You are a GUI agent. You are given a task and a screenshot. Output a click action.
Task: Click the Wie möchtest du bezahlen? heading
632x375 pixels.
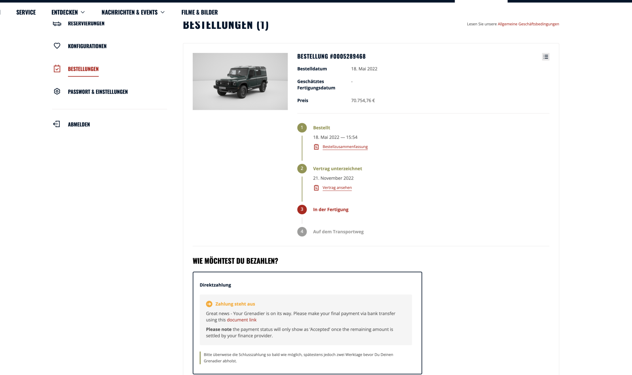(x=235, y=261)
